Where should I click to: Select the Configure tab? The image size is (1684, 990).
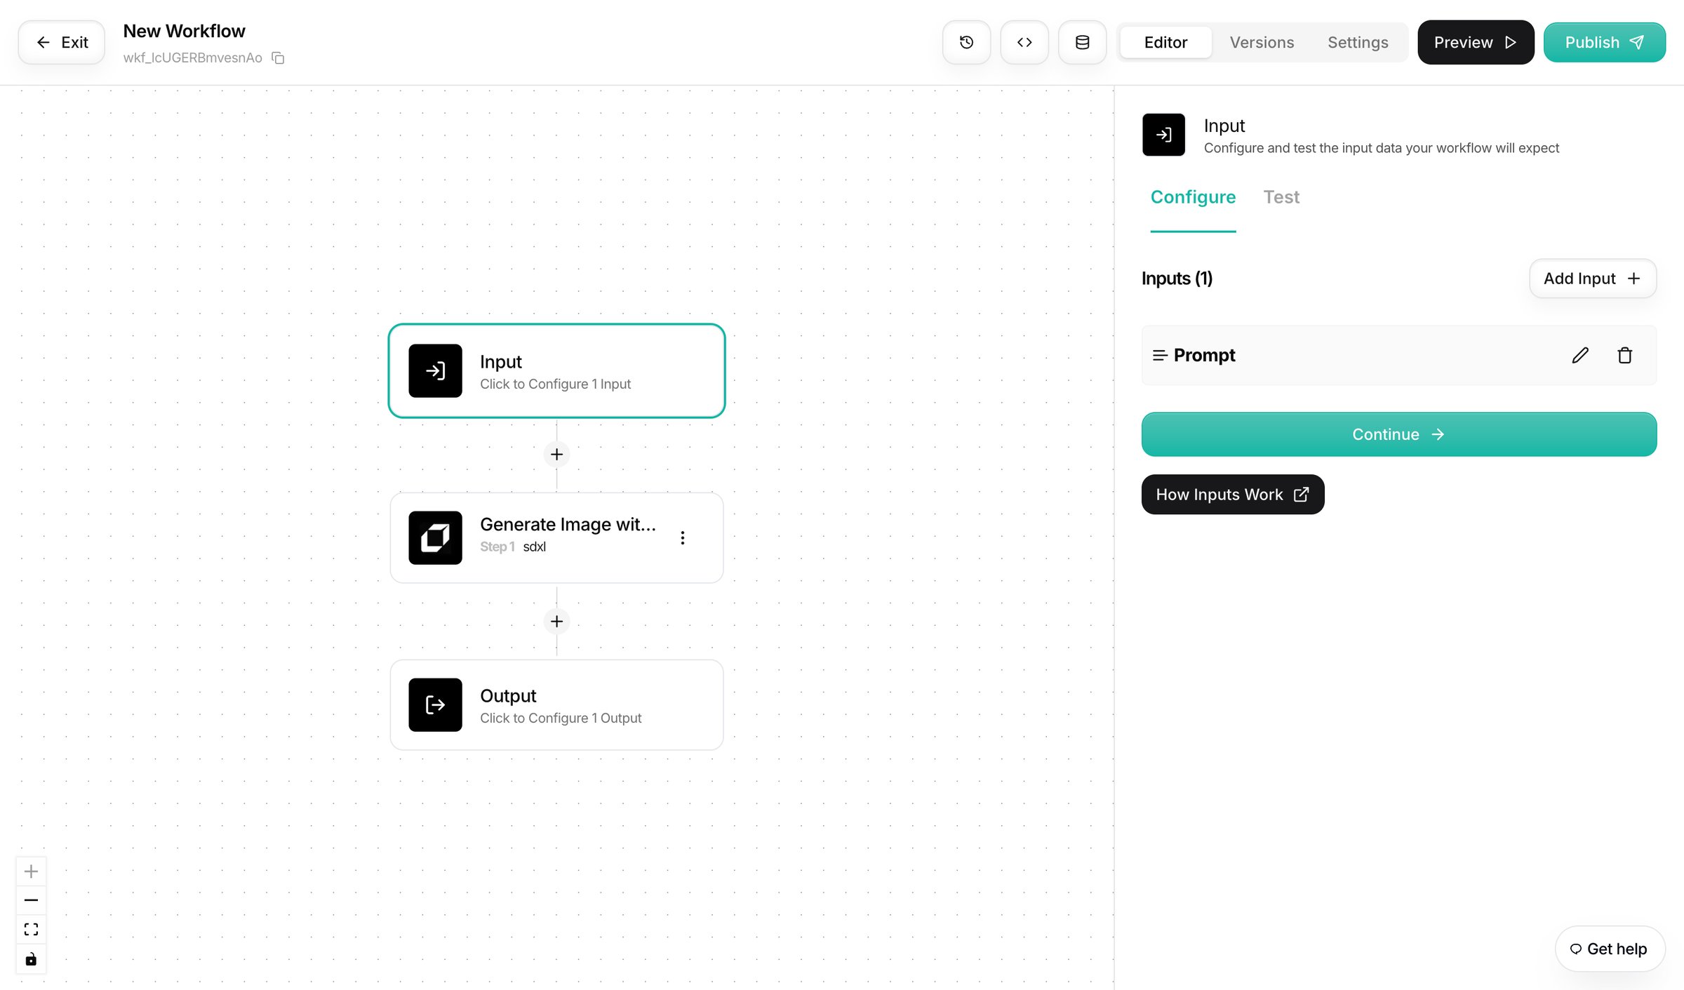pyautogui.click(x=1193, y=197)
